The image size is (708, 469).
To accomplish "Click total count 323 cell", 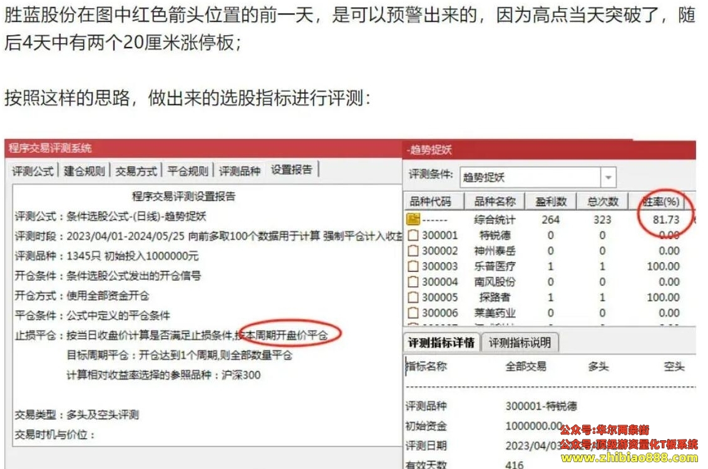I will pos(602,220).
